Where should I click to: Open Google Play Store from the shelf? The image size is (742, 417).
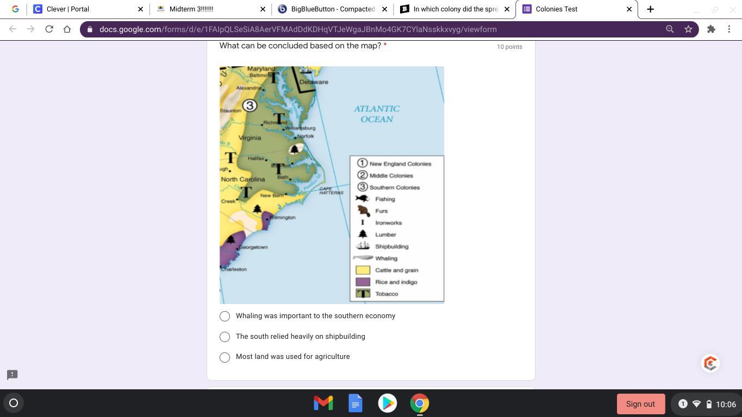tap(388, 403)
